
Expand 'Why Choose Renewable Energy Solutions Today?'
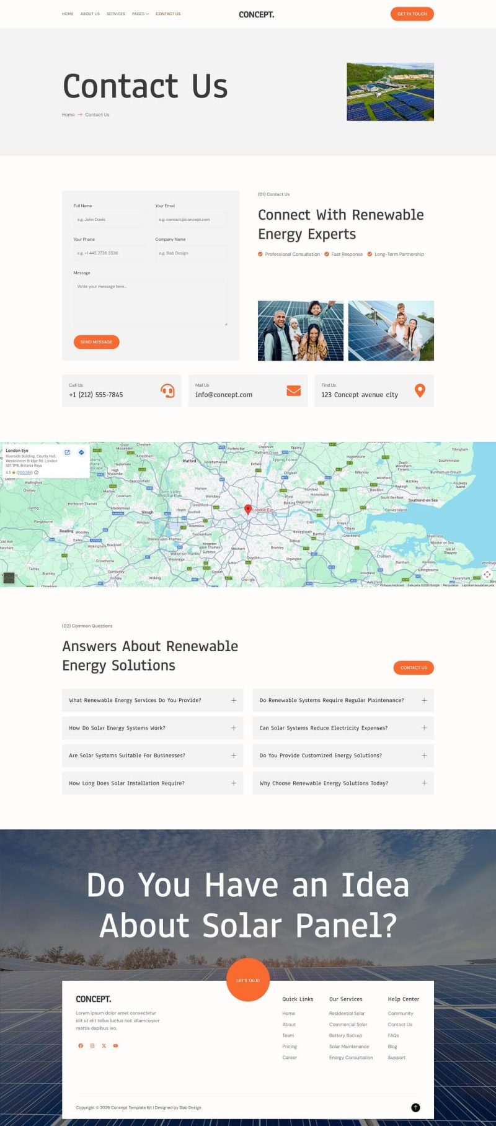343,783
